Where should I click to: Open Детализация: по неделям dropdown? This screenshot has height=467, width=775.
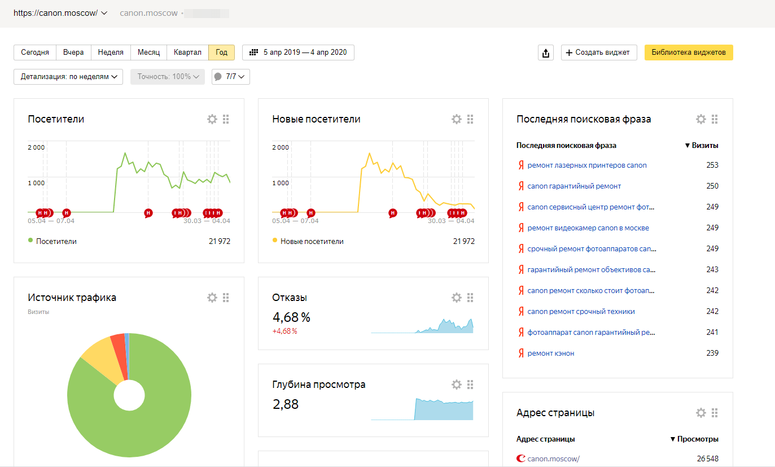click(68, 77)
